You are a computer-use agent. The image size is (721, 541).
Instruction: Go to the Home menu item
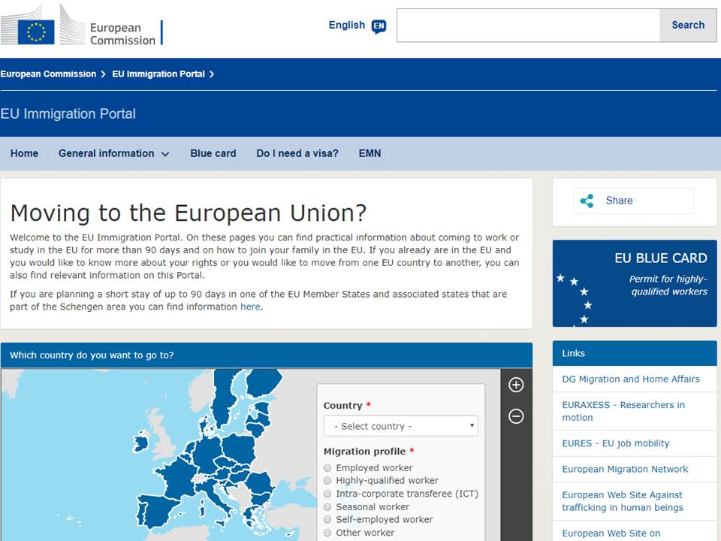click(24, 153)
